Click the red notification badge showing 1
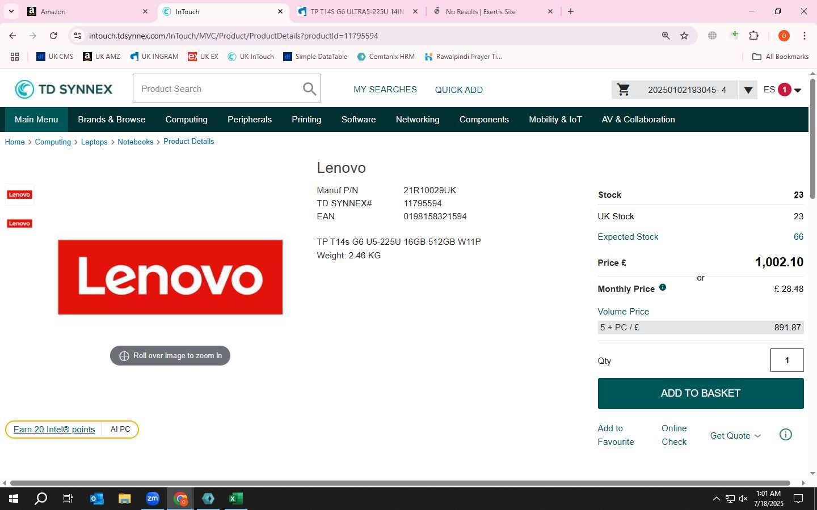817x510 pixels. (784, 90)
